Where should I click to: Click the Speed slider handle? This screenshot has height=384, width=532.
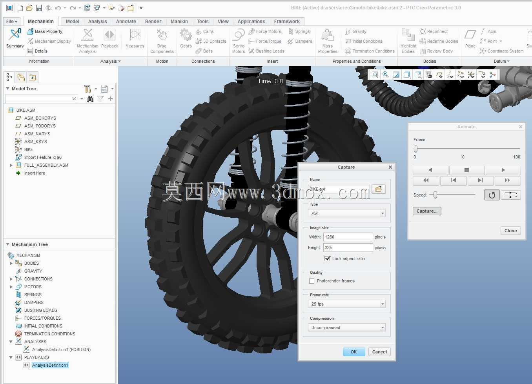[435, 195]
